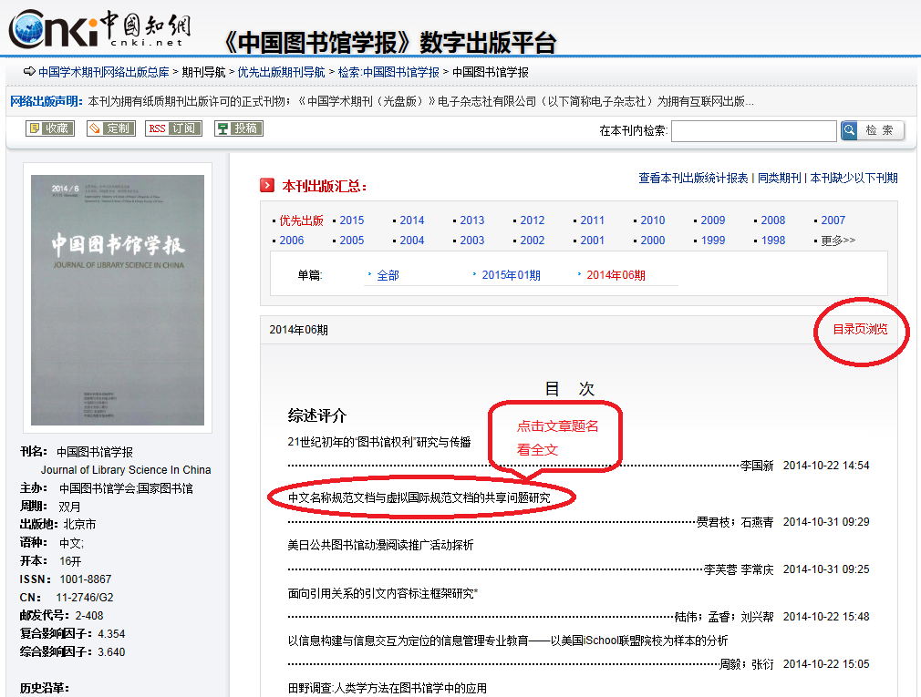Go to 期刊导航 in breadcrumb
Screen dimensions: 921x697
(x=203, y=72)
